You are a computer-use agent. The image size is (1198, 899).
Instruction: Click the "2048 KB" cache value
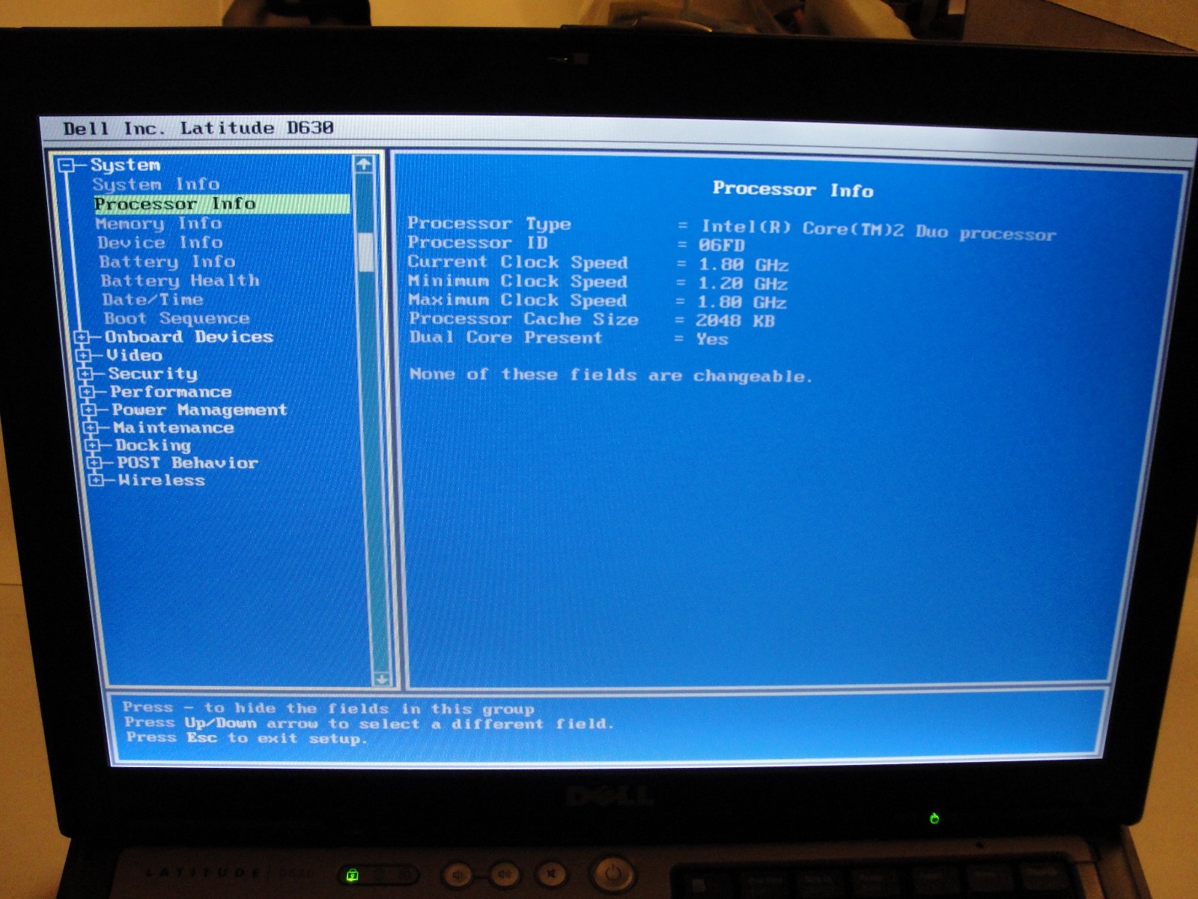(x=735, y=321)
